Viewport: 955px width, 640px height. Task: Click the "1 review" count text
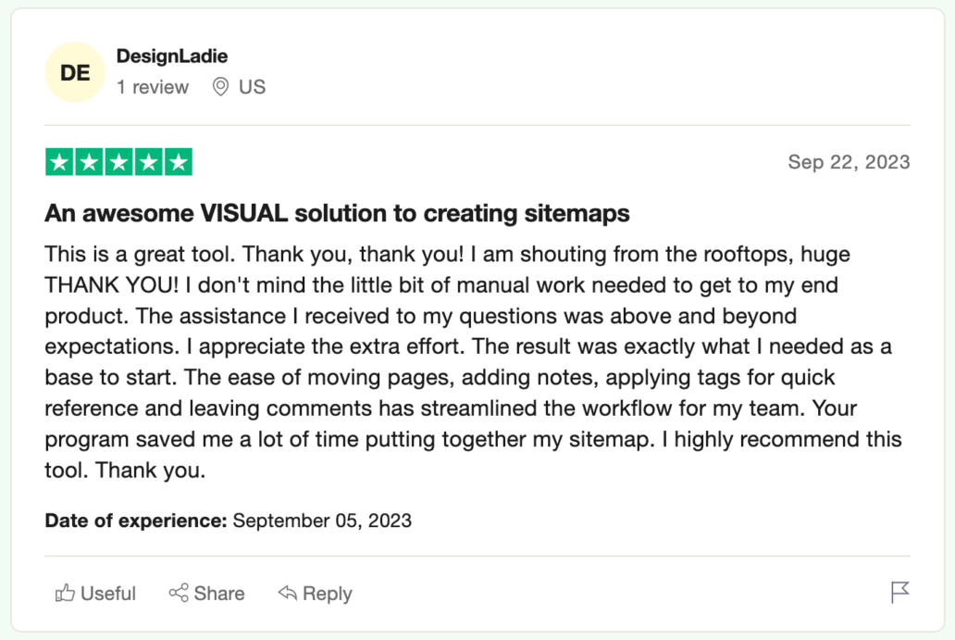[x=153, y=87]
